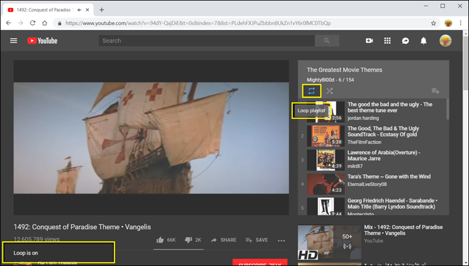Click SAVE to add video to playlist
Viewport: 469px width, 266px height.
point(257,240)
